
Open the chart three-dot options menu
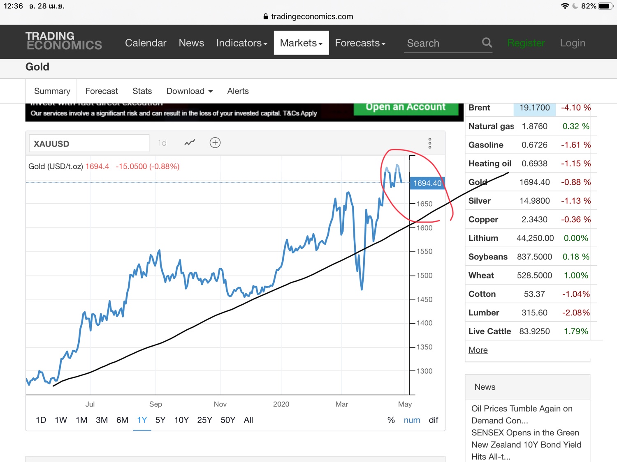[430, 143]
